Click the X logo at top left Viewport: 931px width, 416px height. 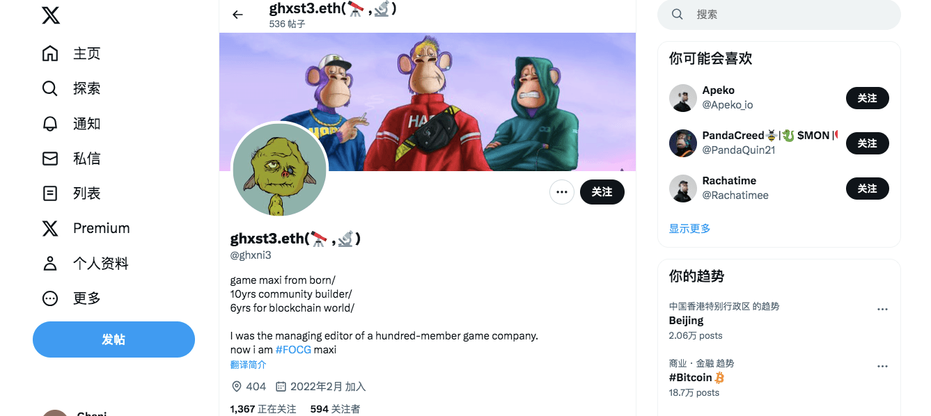(50, 15)
